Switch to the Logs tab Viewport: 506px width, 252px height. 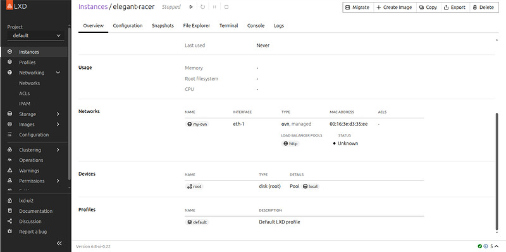tap(279, 26)
